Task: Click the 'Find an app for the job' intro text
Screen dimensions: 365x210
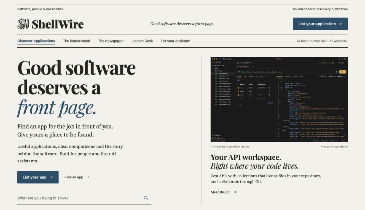Action: [x=65, y=131]
